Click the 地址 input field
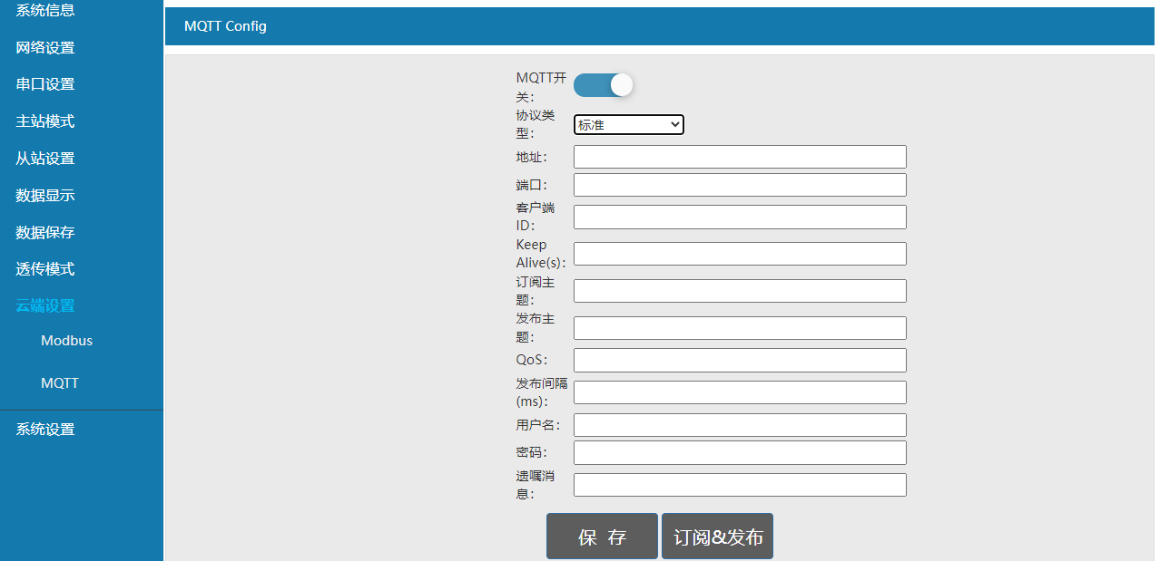 point(740,157)
